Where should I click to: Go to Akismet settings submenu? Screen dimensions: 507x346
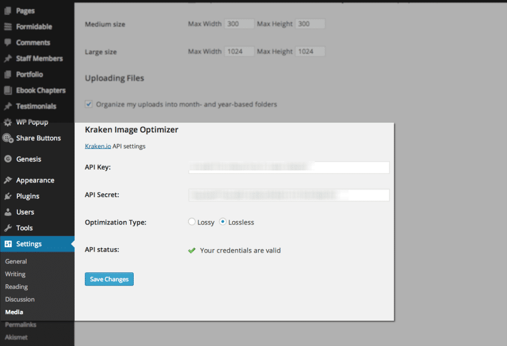pyautogui.click(x=16, y=337)
